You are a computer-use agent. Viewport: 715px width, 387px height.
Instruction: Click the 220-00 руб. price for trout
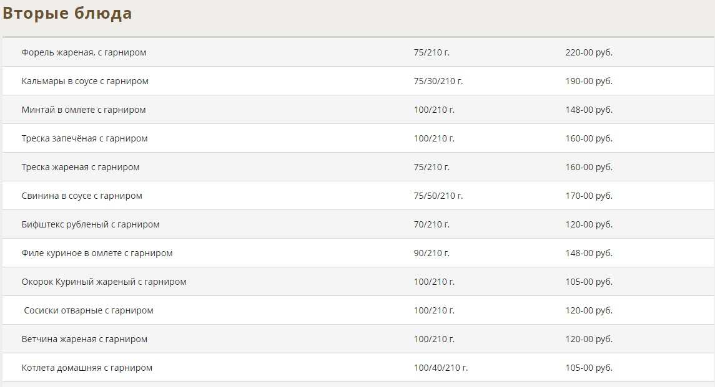tap(588, 52)
